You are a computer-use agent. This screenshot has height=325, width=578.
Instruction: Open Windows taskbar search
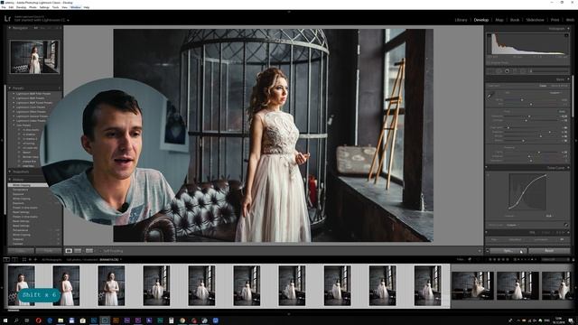[x=16, y=320]
